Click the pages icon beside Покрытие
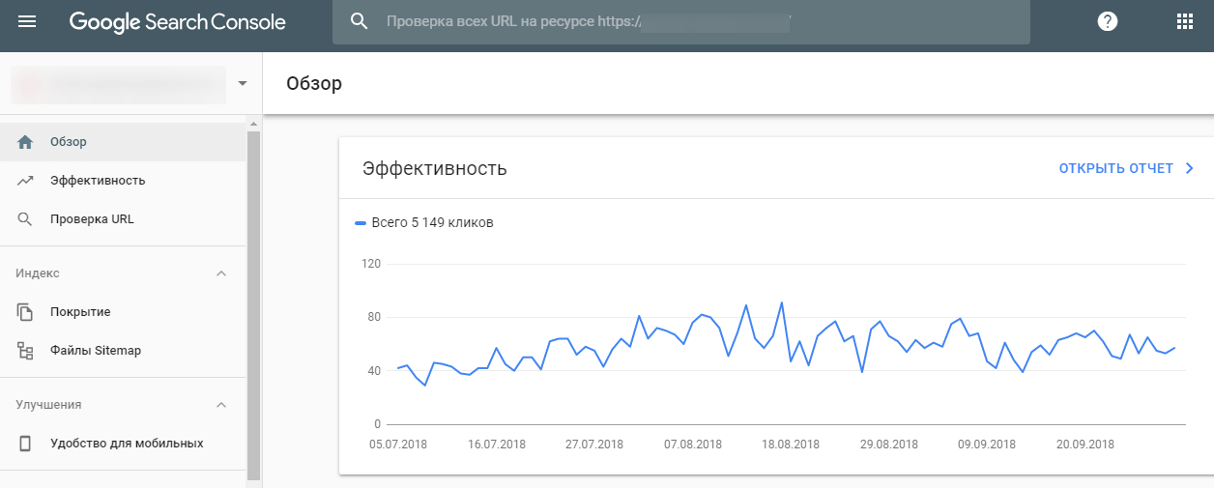Image resolution: width=1214 pixels, height=488 pixels. [26, 312]
